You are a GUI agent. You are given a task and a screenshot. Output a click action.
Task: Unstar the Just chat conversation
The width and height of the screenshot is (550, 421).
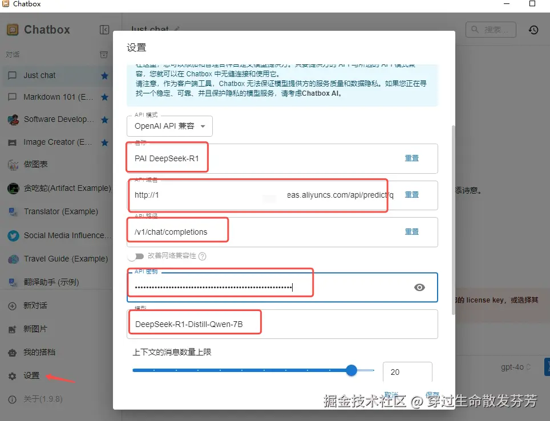click(104, 76)
